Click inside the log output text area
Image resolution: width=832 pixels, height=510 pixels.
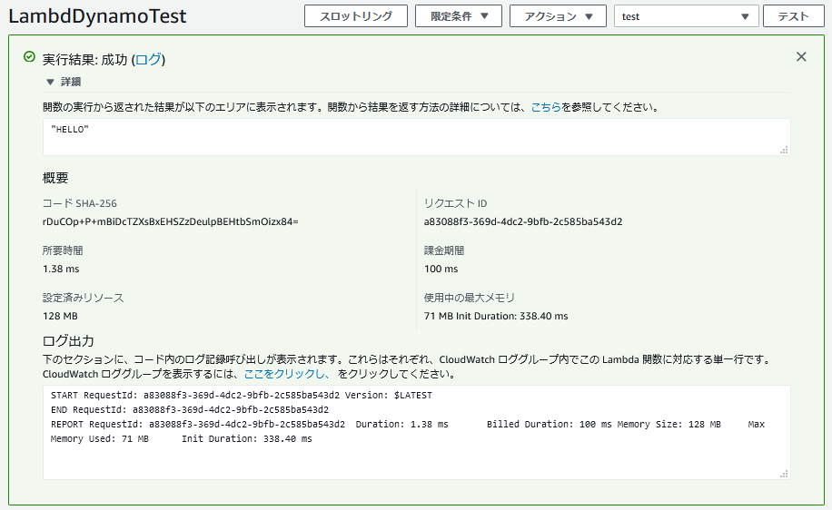click(417, 432)
